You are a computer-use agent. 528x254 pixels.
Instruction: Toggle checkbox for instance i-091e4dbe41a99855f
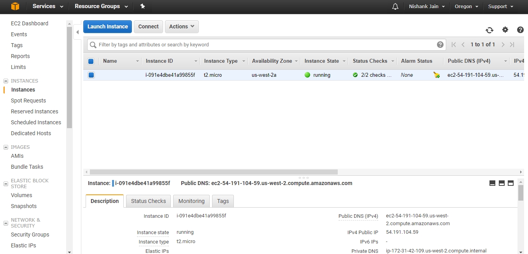pos(91,75)
